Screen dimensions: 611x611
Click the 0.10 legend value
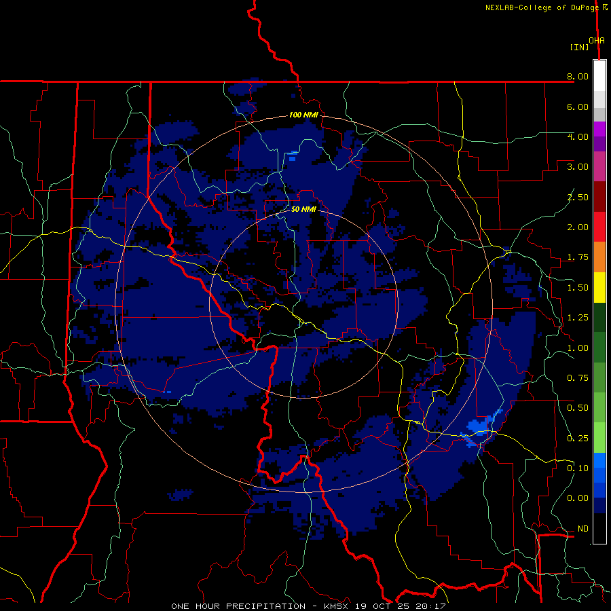(x=578, y=468)
